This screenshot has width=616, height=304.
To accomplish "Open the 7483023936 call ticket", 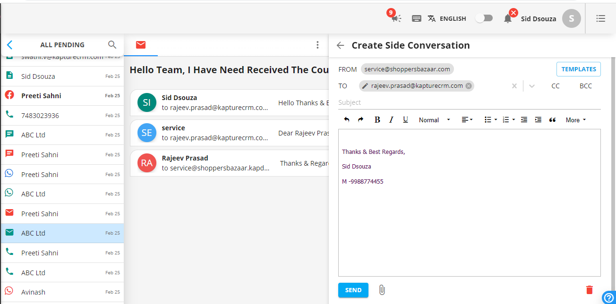I will tap(62, 115).
